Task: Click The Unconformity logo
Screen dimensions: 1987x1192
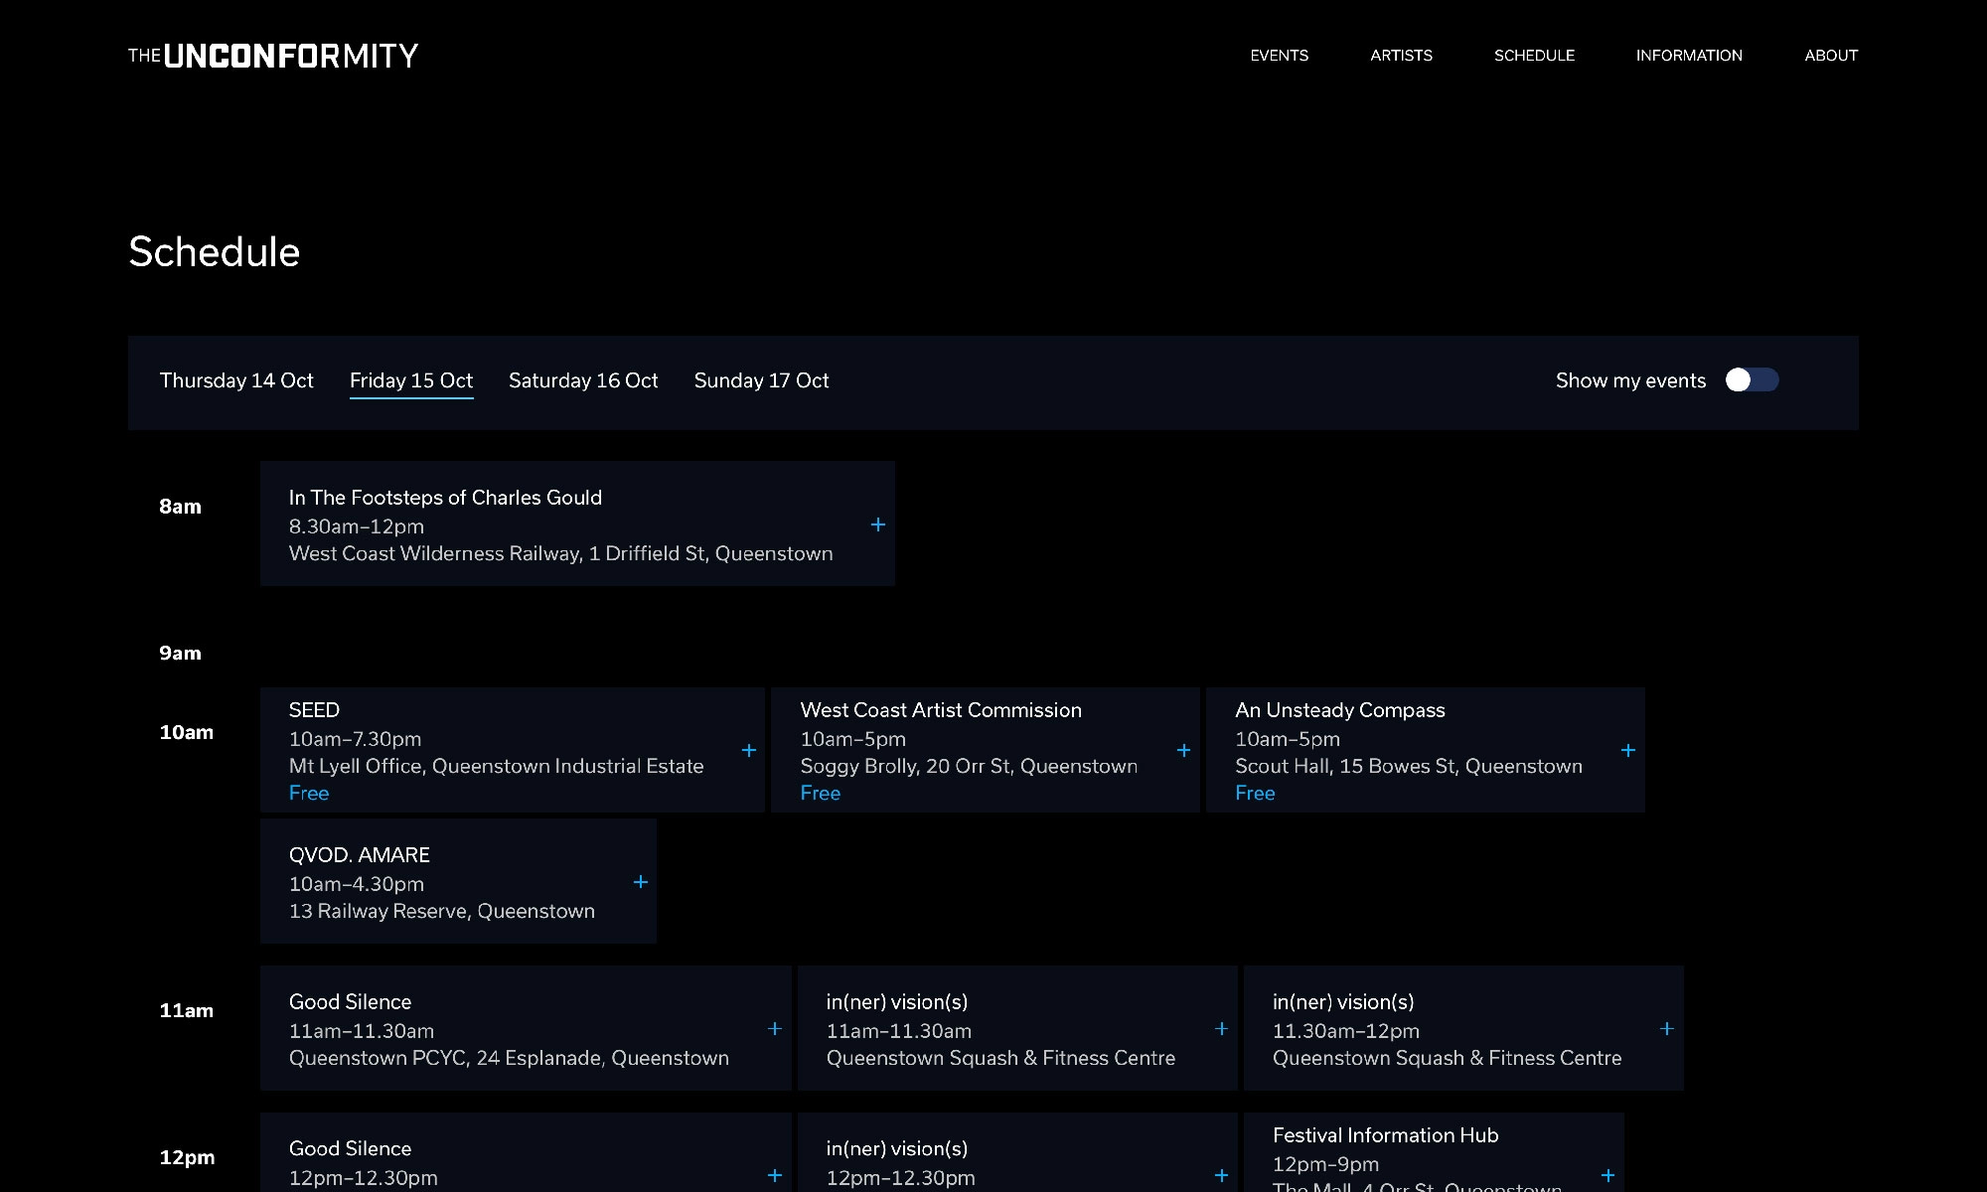Action: 273,56
